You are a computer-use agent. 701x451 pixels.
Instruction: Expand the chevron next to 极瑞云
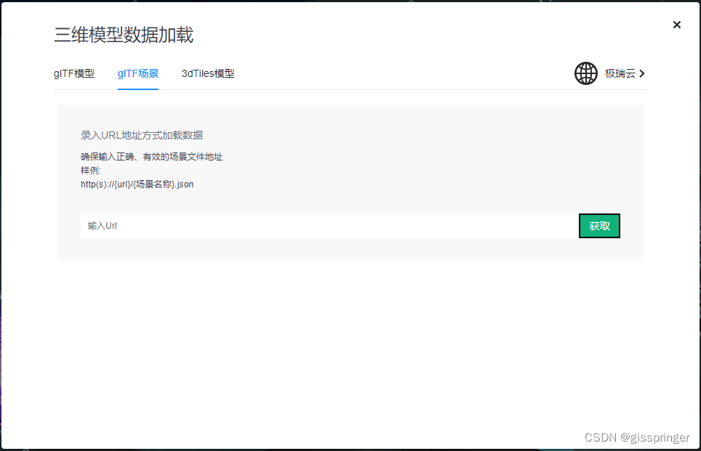pyautogui.click(x=642, y=73)
